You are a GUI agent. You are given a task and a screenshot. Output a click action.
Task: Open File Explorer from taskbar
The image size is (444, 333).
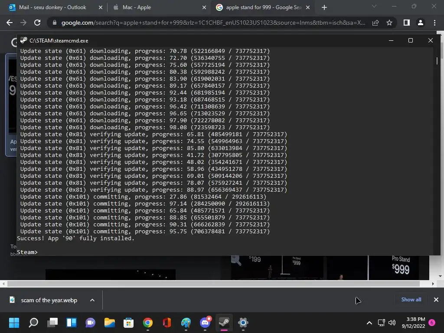point(110,323)
